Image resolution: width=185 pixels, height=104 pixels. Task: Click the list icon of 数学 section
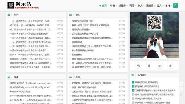point(9,15)
